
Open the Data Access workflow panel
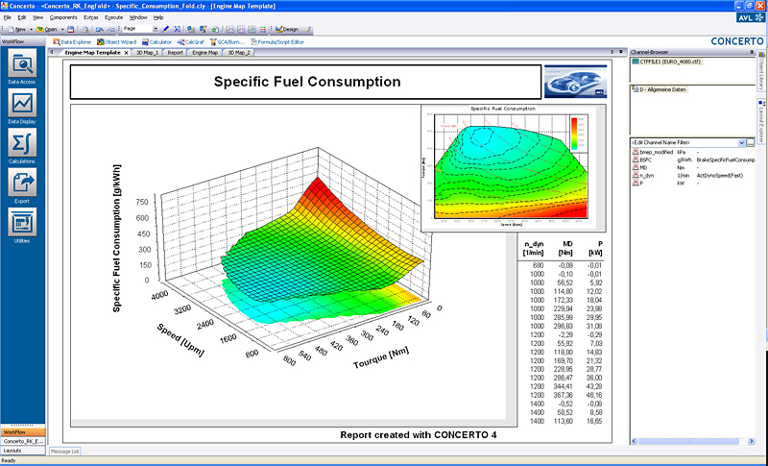21,66
